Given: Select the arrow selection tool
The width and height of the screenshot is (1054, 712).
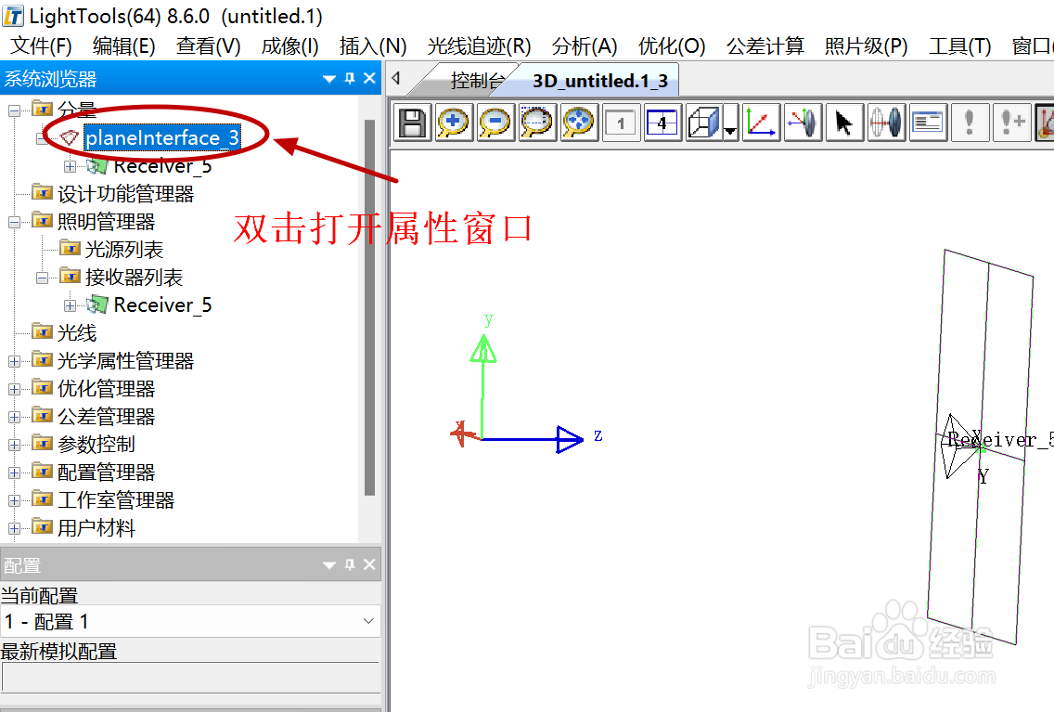Looking at the screenshot, I should pos(843,122).
